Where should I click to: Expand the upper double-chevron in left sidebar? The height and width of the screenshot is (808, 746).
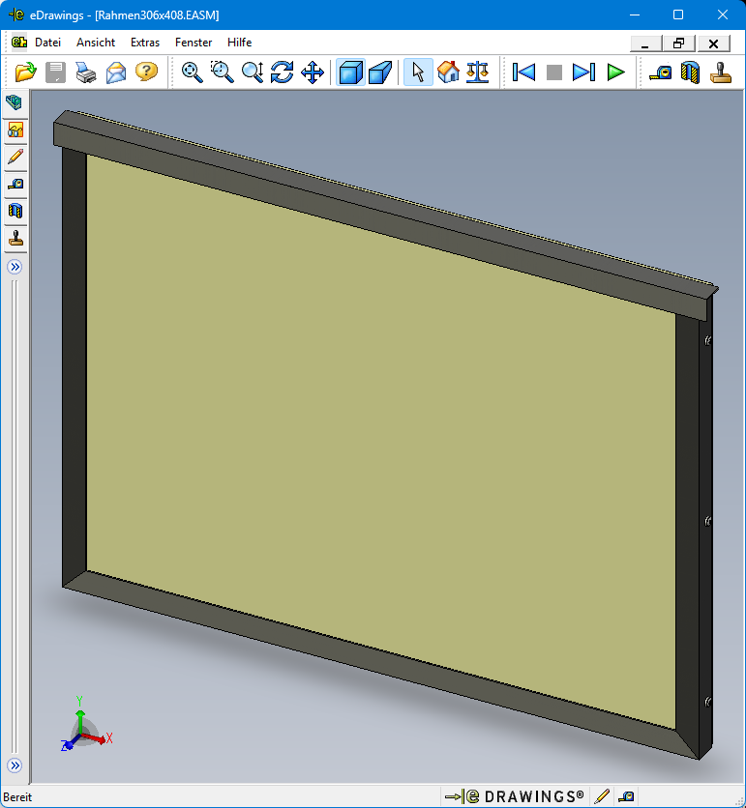point(15,267)
